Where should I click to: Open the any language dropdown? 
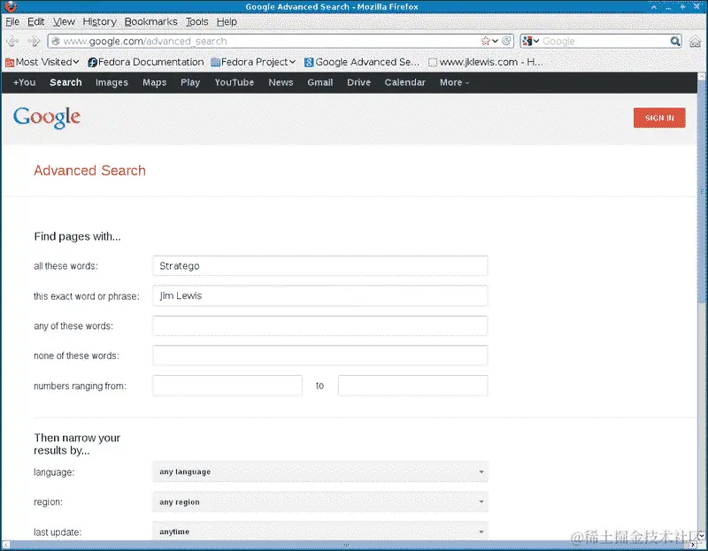point(320,471)
